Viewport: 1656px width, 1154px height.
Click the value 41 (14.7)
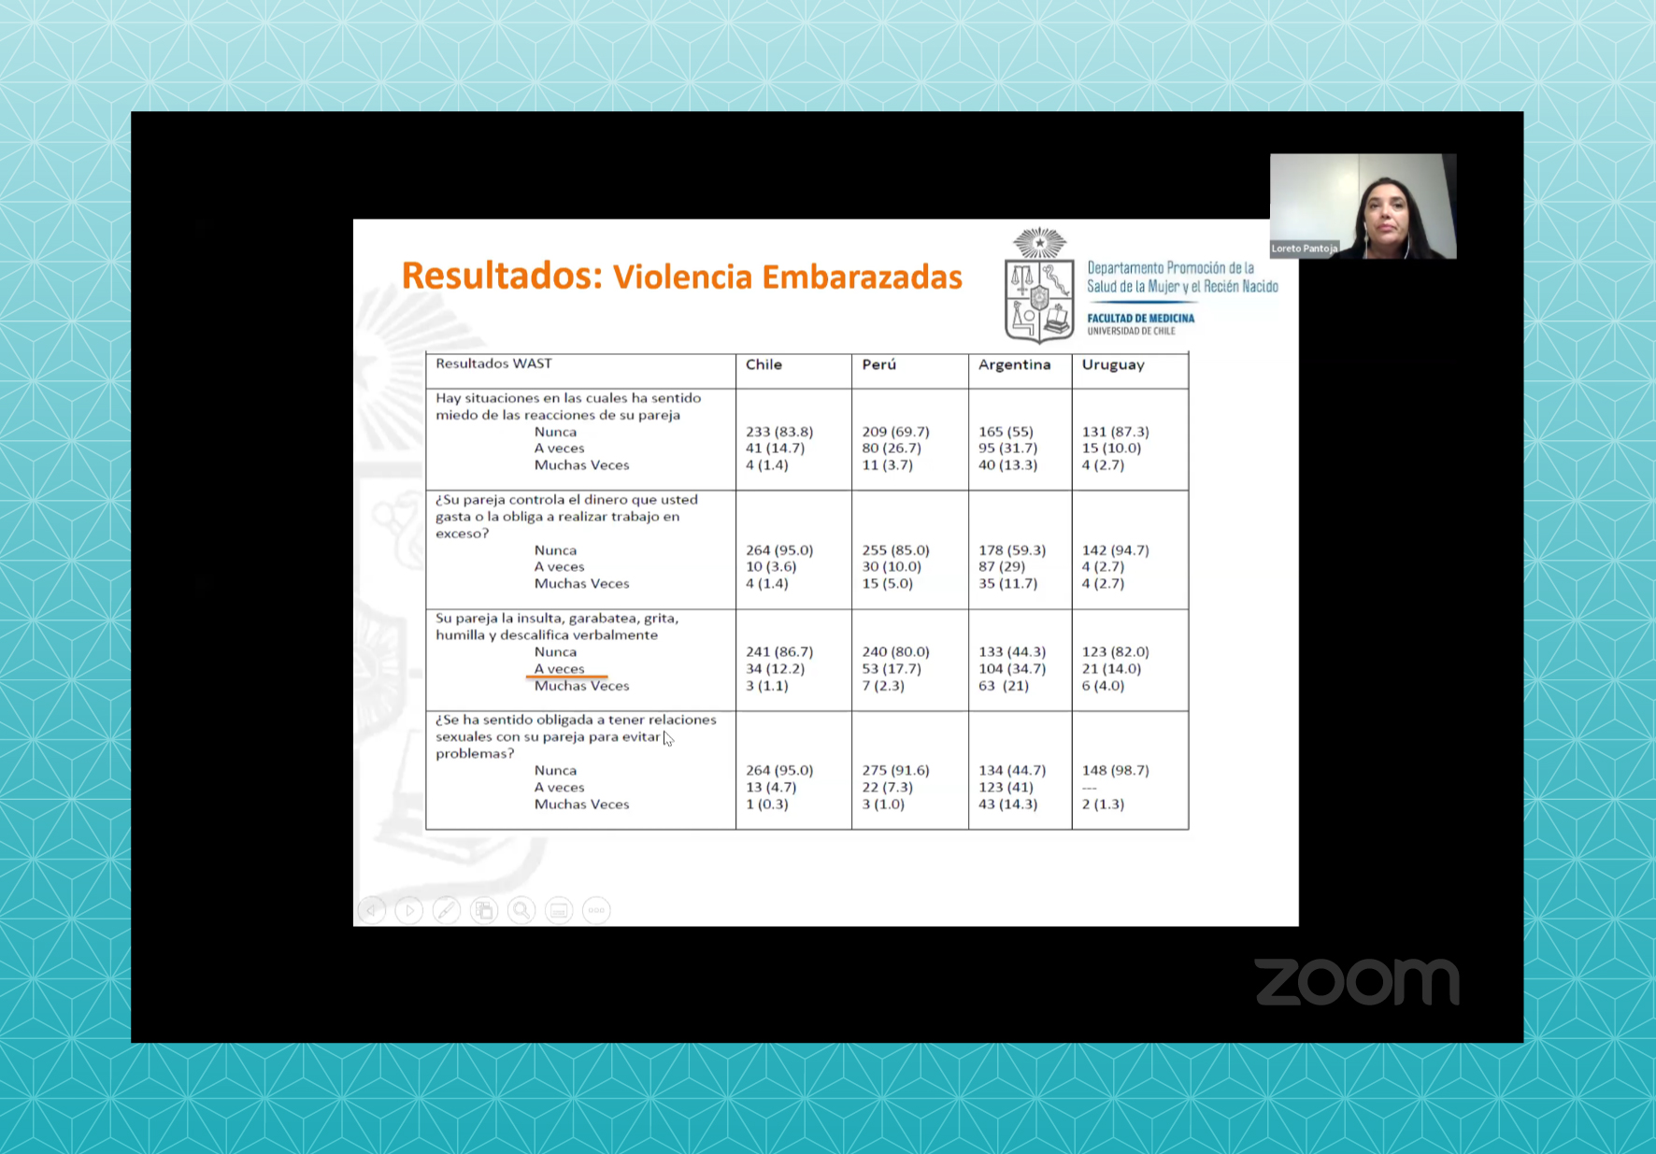click(x=775, y=449)
